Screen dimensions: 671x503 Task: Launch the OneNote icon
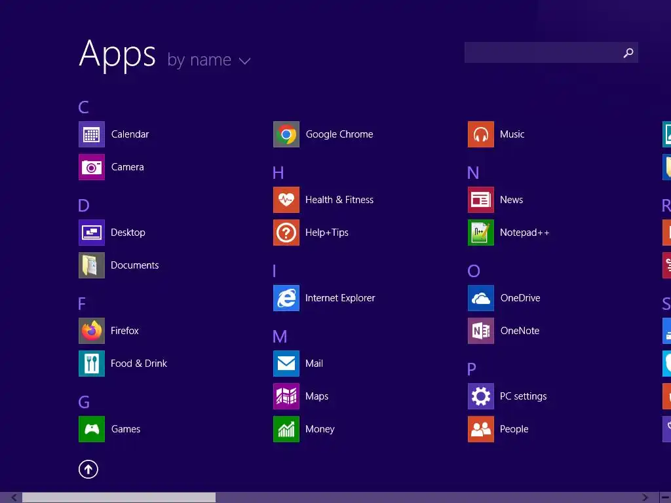point(481,331)
